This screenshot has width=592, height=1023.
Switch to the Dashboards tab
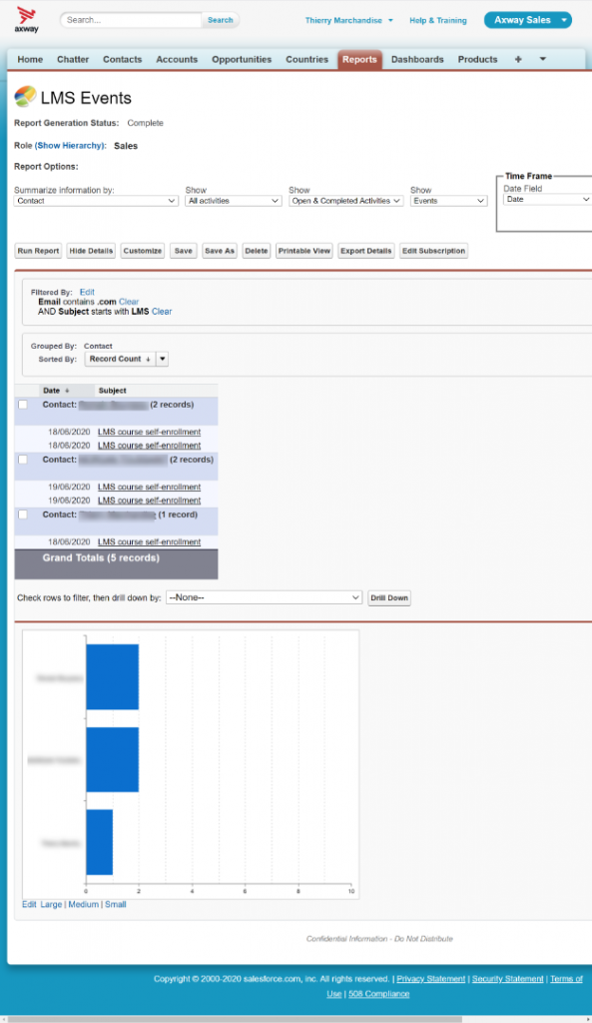[417, 59]
